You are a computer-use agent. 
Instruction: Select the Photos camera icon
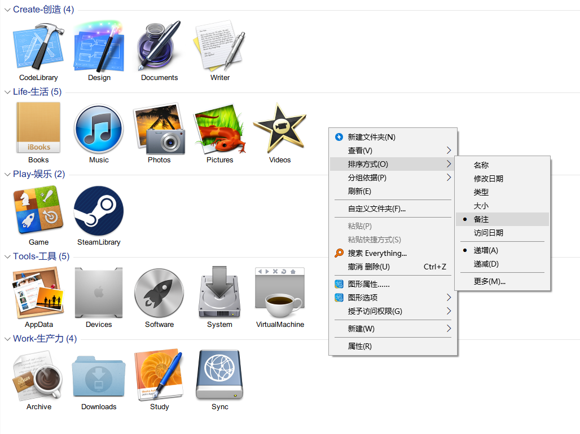tap(159, 130)
